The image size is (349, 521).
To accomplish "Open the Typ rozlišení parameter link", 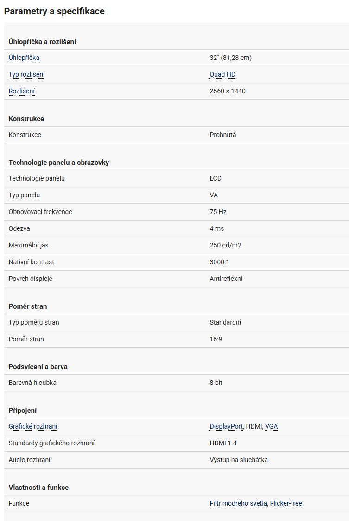I will pos(26,75).
